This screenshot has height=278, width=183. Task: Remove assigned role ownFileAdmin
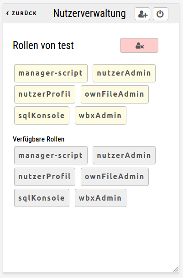point(115,94)
